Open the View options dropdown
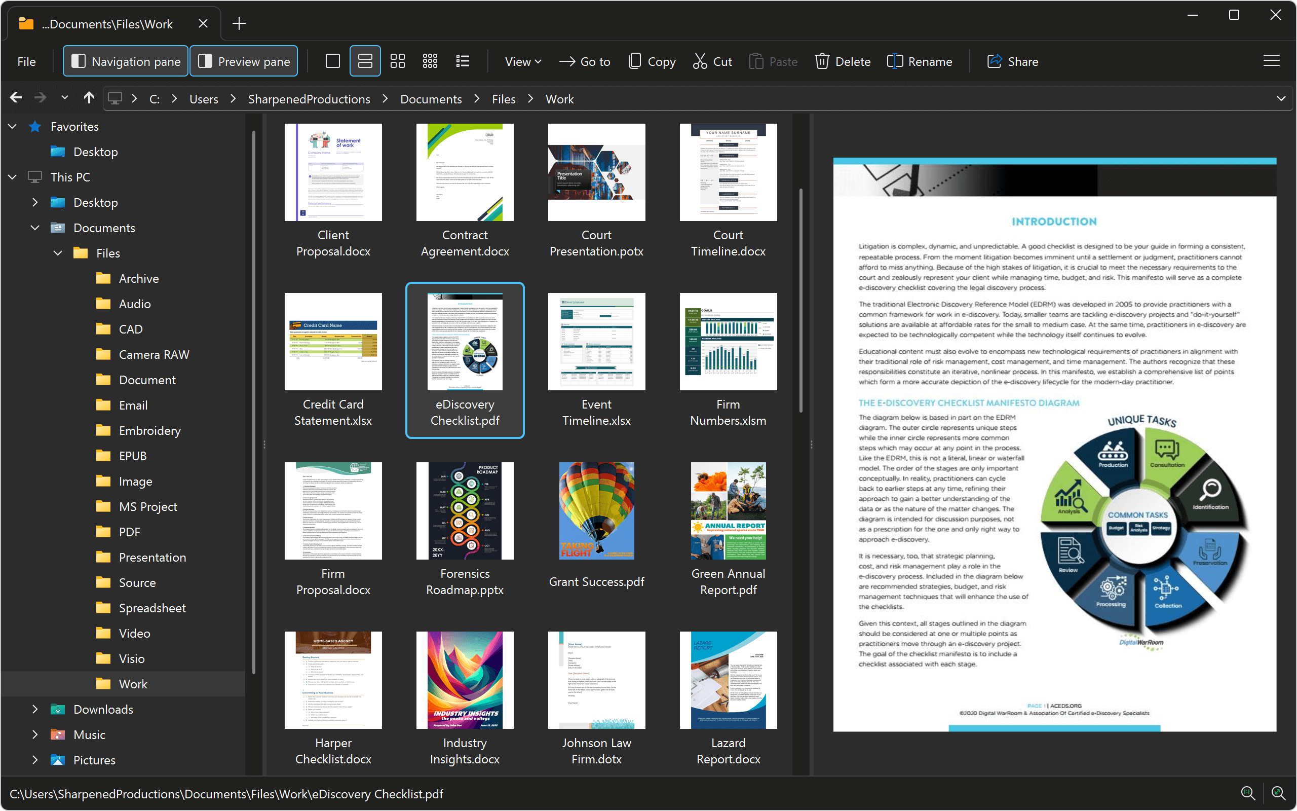 pos(522,61)
